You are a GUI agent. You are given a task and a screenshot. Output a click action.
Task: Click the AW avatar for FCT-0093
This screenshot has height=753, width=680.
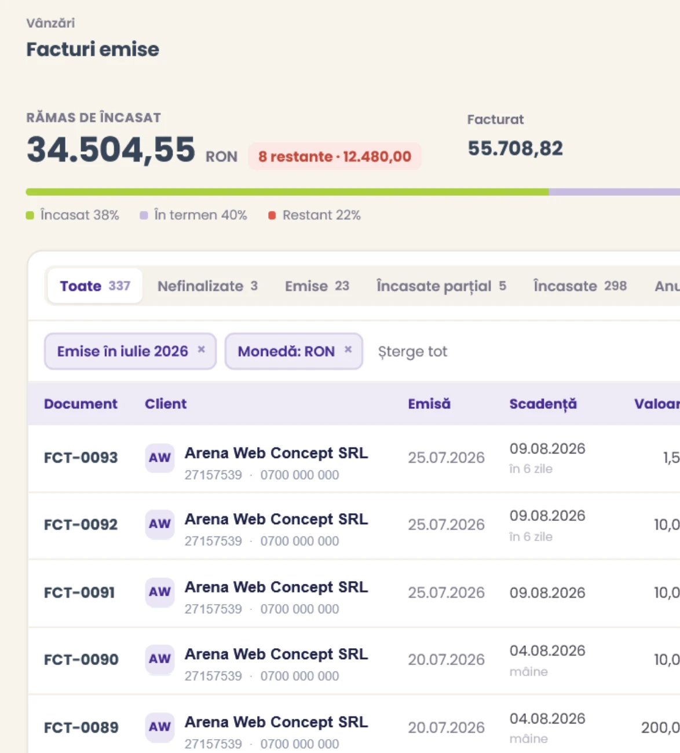click(x=160, y=458)
